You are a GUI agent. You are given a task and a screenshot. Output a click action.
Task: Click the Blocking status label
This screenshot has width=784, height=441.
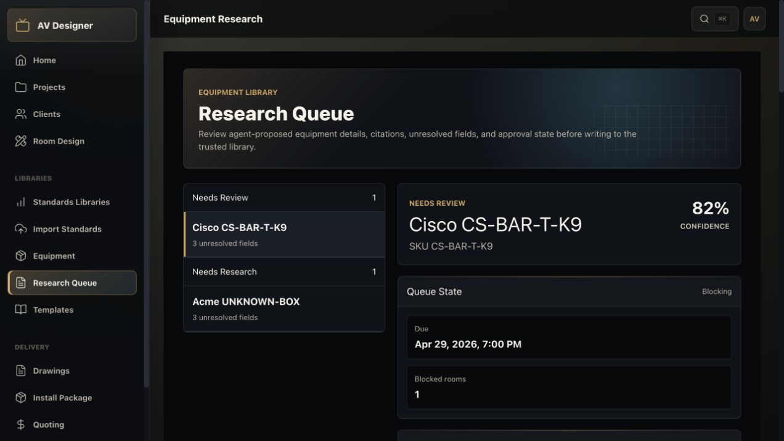click(717, 291)
